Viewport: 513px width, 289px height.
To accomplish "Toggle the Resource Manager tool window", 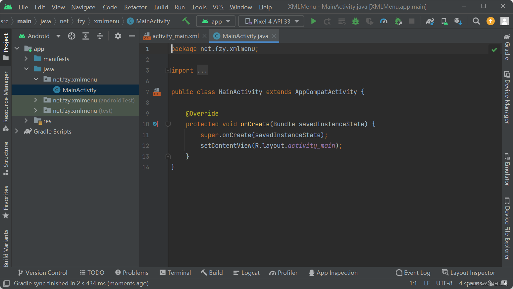I will tap(6, 101).
